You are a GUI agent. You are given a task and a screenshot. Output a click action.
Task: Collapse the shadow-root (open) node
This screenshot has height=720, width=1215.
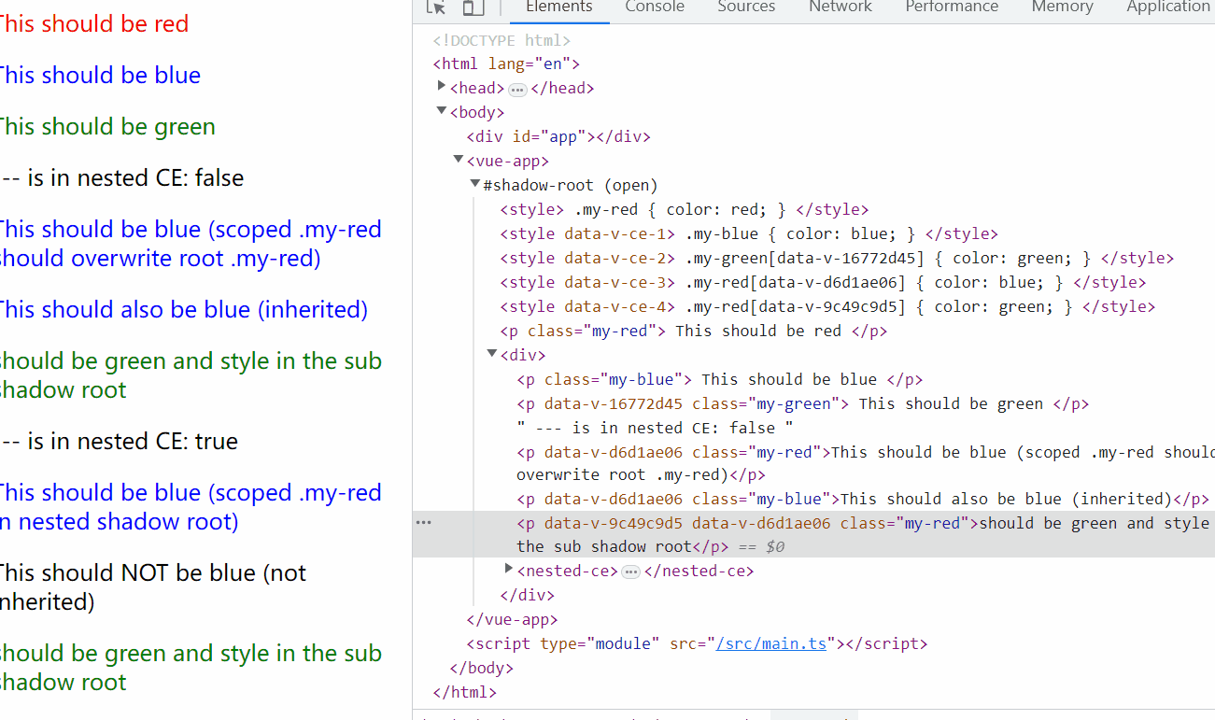tap(474, 183)
